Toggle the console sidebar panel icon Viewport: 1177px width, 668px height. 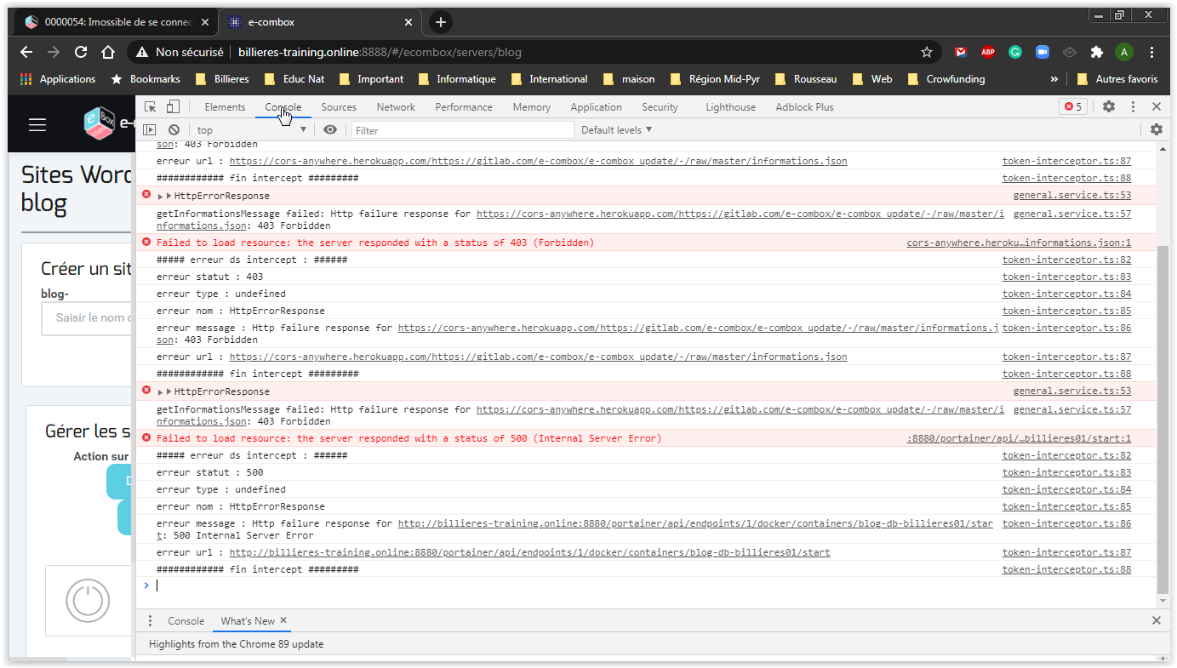[150, 130]
